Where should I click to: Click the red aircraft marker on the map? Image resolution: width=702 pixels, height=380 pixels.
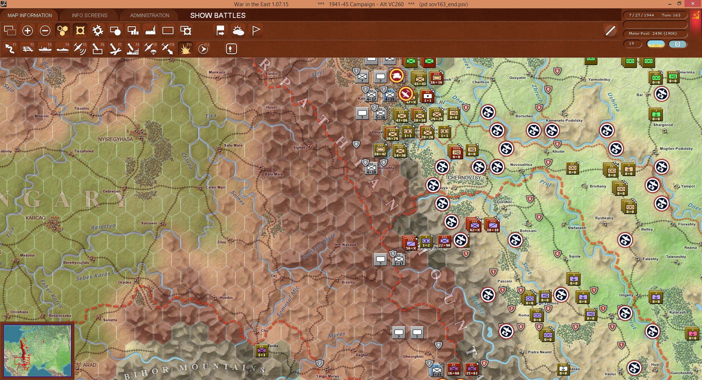coord(405,94)
